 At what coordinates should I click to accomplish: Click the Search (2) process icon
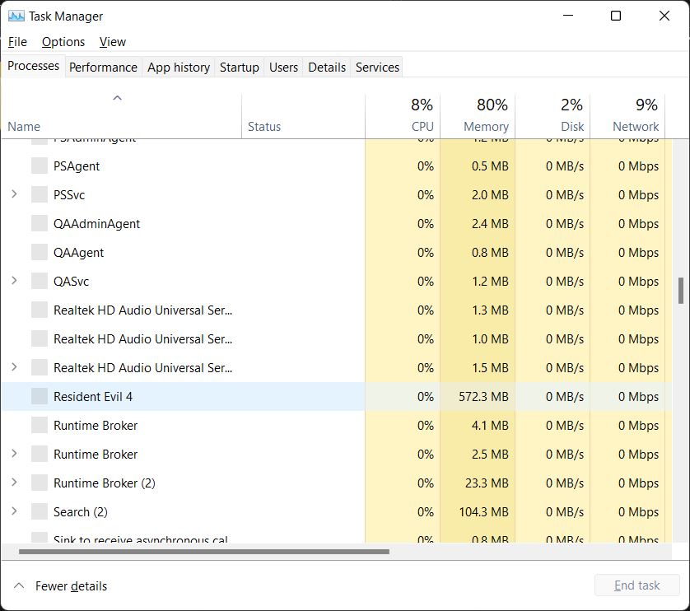40,512
